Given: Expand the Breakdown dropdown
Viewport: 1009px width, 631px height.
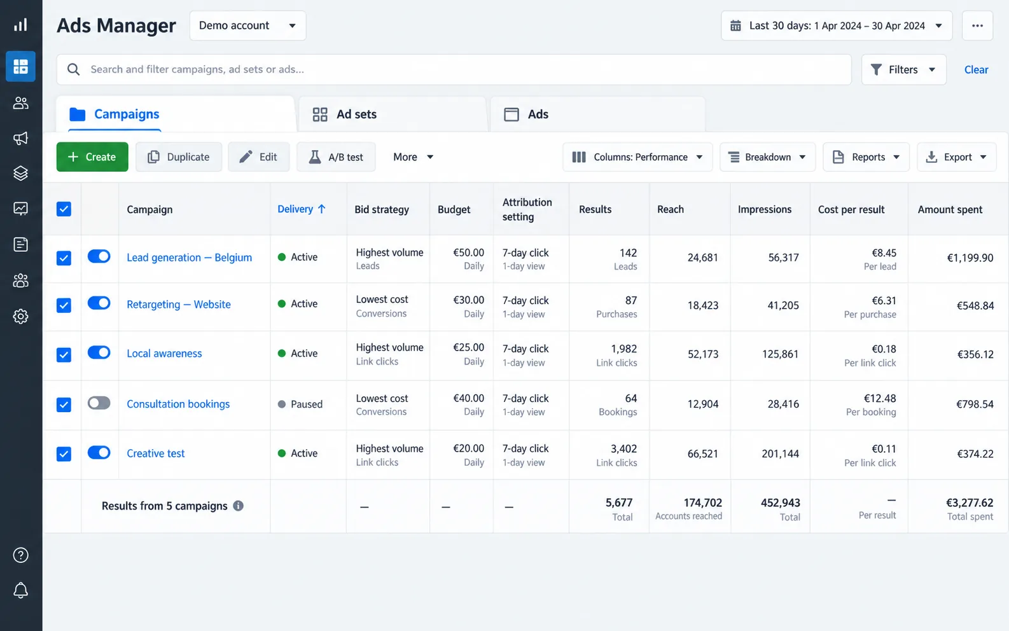Looking at the screenshot, I should (767, 157).
